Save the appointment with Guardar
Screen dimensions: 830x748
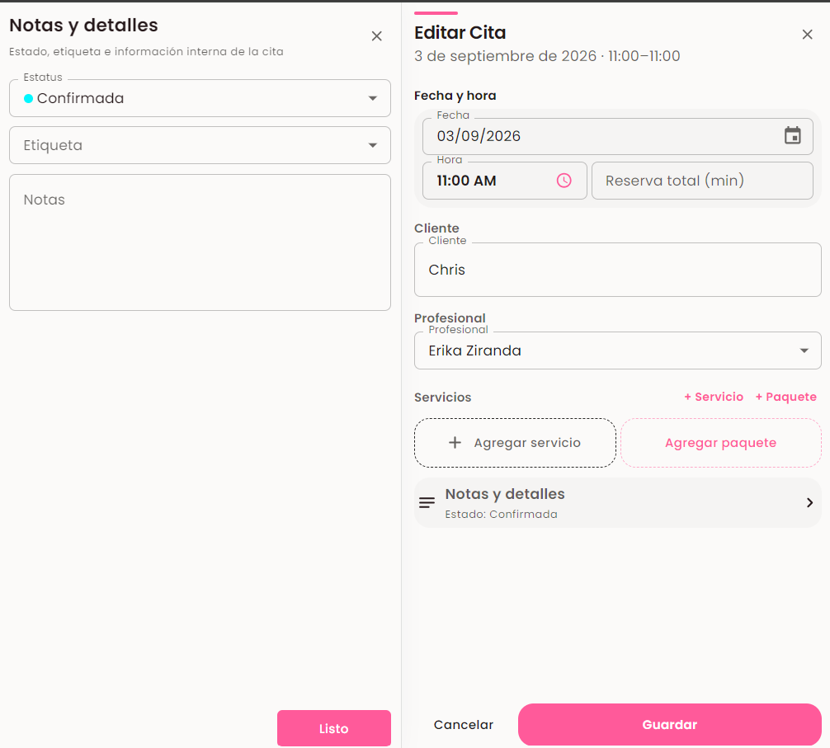coord(670,724)
